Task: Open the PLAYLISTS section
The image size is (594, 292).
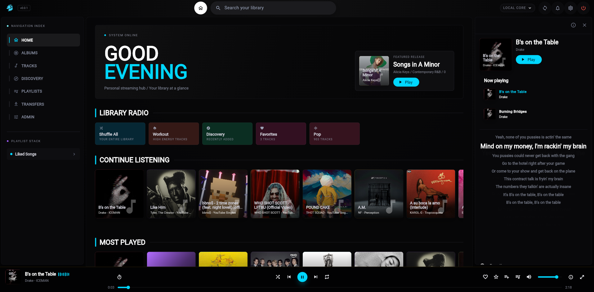Action: (43, 91)
